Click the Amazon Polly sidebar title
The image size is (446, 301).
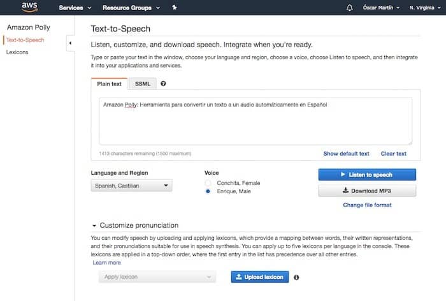(x=29, y=27)
